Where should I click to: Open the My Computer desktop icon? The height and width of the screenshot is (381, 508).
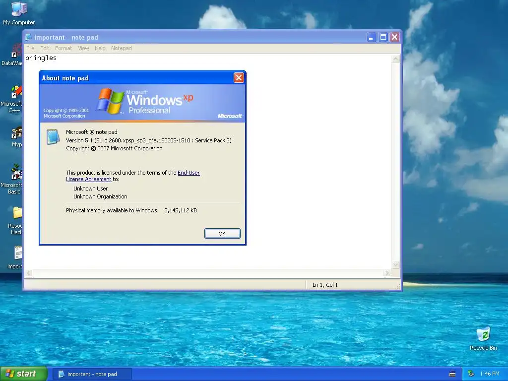(19, 13)
